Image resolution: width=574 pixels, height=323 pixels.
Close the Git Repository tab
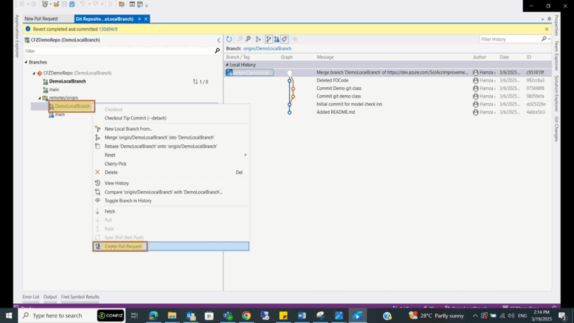[x=146, y=19]
